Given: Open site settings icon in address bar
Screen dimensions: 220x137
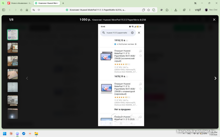Looking at the screenshot, I should coord(34,10).
